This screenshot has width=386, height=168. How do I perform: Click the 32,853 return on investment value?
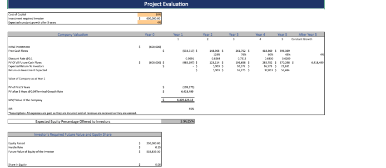[268, 70]
